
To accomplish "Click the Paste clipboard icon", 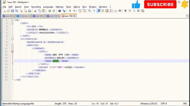I will [x=44, y=11].
